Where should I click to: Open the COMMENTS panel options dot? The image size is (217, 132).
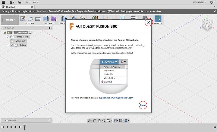49,121
